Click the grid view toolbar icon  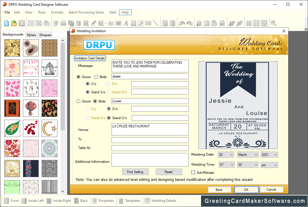point(249,23)
